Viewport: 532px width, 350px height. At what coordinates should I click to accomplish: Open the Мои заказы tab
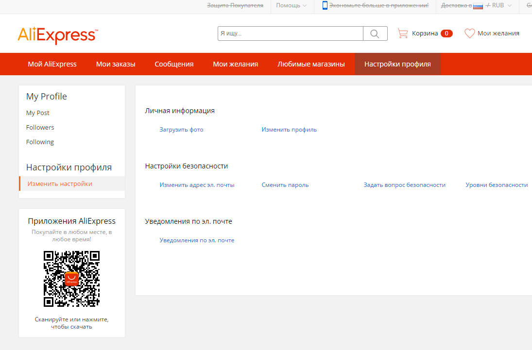[116, 64]
